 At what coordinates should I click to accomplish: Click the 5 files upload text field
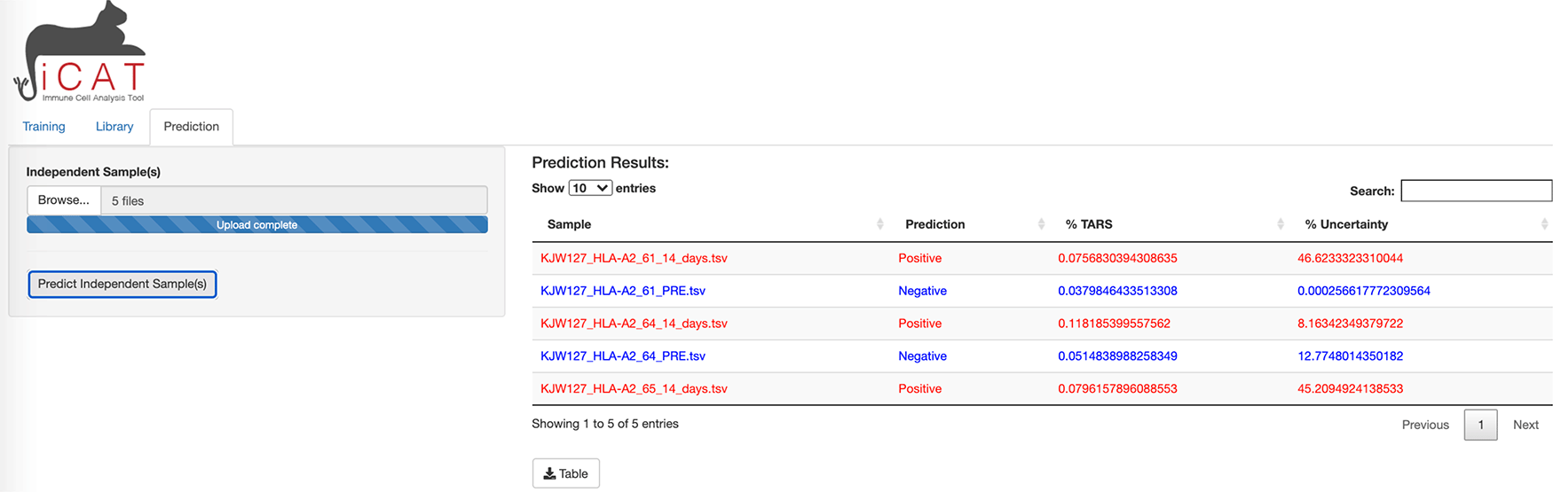293,200
